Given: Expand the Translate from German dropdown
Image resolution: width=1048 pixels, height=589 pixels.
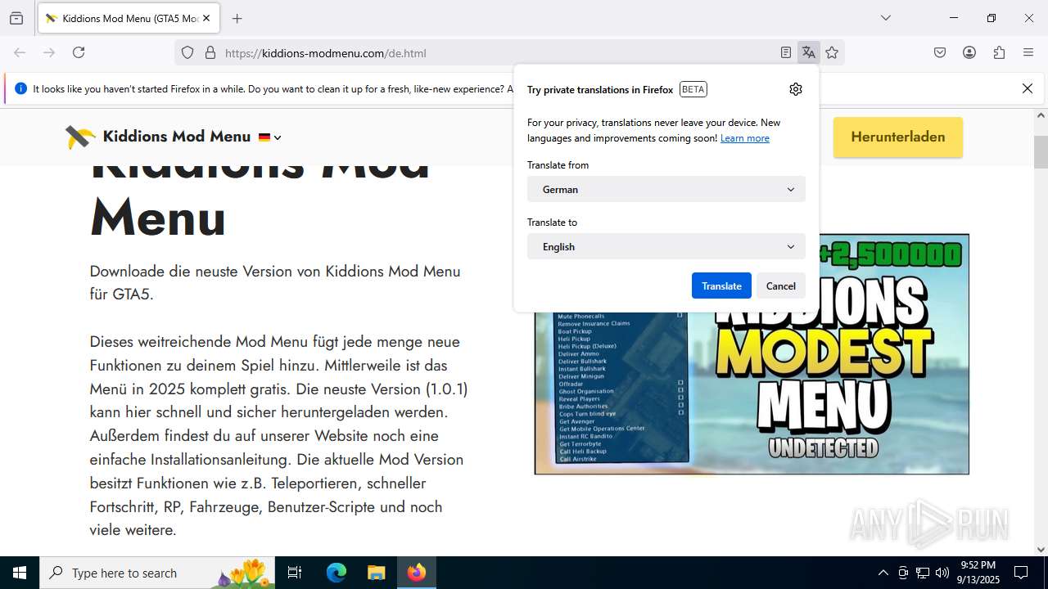Looking at the screenshot, I should click(x=666, y=189).
